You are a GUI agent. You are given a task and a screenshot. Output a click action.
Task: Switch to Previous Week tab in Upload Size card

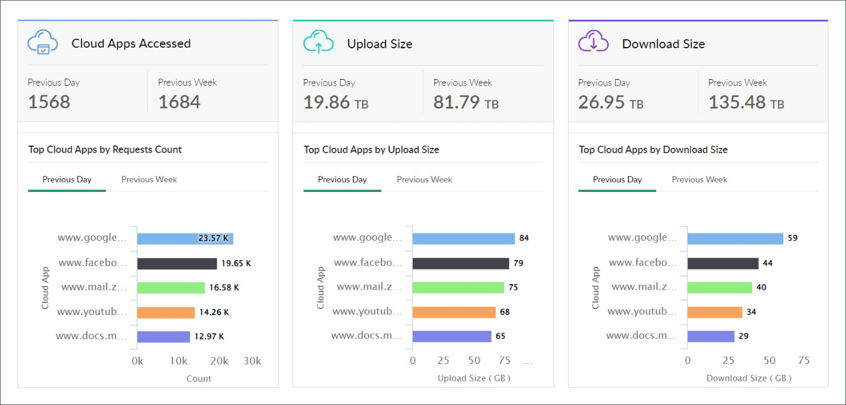point(424,179)
